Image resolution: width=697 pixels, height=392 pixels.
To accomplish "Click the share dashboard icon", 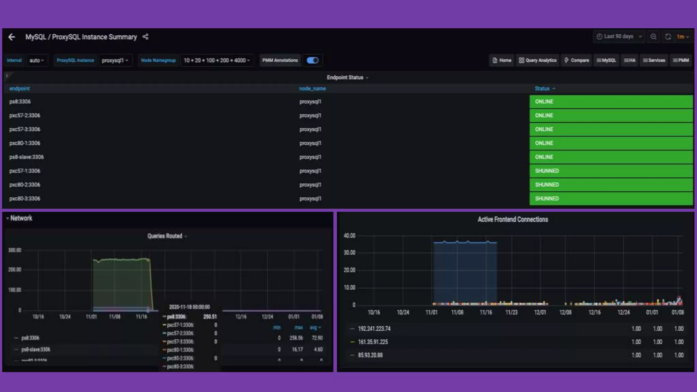I will (145, 37).
